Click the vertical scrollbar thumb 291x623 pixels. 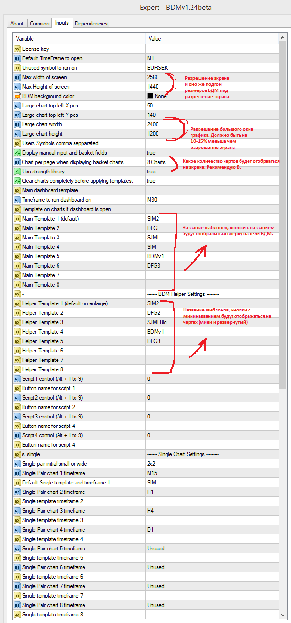tap(283, 215)
